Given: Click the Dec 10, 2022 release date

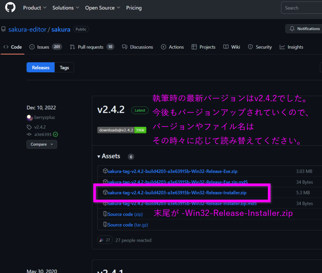Looking at the screenshot, I should click(x=41, y=108).
